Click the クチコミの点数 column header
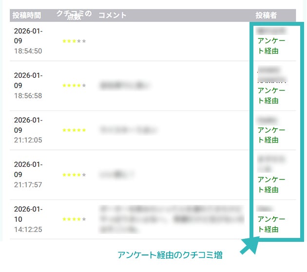 click(x=74, y=15)
